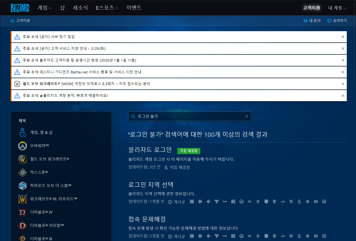Viewport: 356px width, 241px height.
Task: Select the 디아블로 이모탈 category
Action: tap(41, 225)
